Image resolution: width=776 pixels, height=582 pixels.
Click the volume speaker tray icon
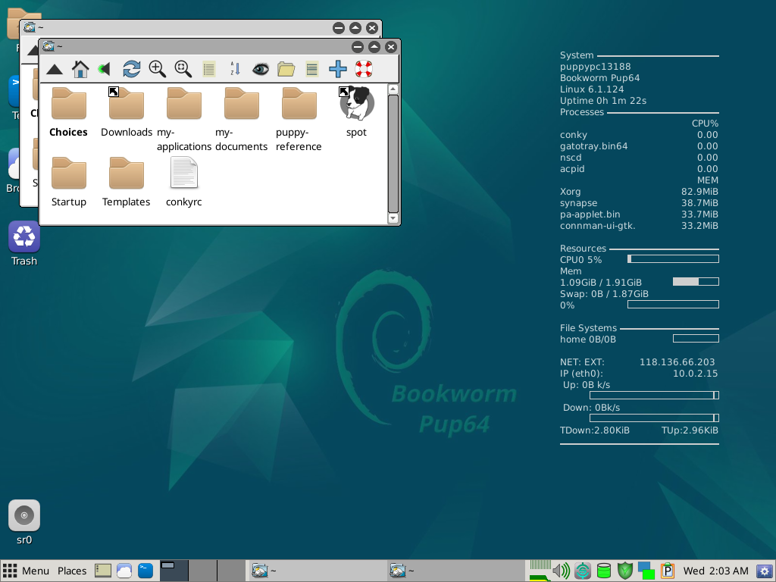[x=561, y=571]
